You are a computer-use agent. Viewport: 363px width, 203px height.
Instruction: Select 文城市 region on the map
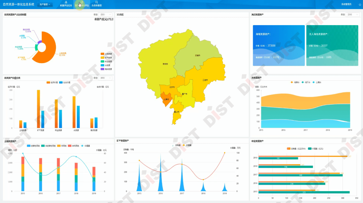tap(197, 55)
